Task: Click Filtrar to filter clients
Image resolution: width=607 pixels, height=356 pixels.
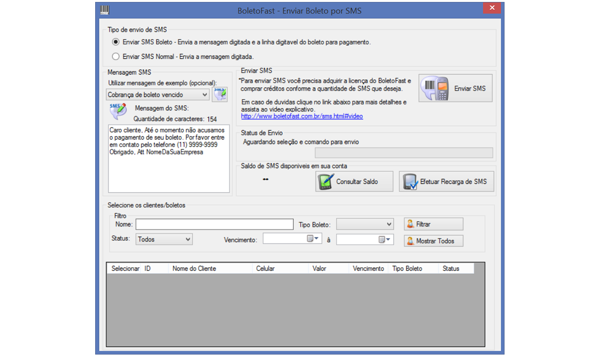Action: click(x=433, y=224)
